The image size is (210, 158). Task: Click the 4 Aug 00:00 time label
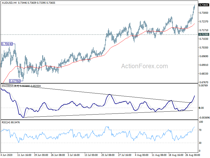[x=141, y=155]
